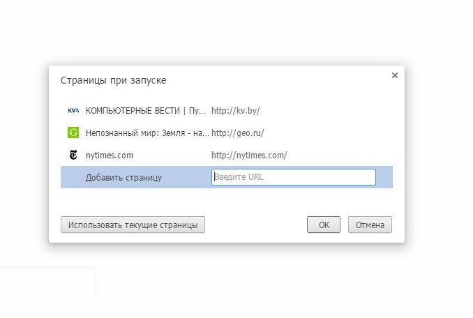This screenshot has width=473, height=318.
Task: Click the http://kv.by/ URL entry
Action: pyautogui.click(x=235, y=111)
